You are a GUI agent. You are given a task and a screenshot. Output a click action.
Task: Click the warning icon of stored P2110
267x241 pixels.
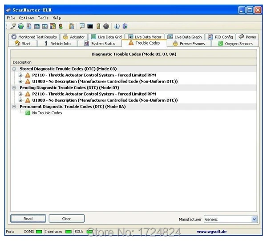point(28,75)
